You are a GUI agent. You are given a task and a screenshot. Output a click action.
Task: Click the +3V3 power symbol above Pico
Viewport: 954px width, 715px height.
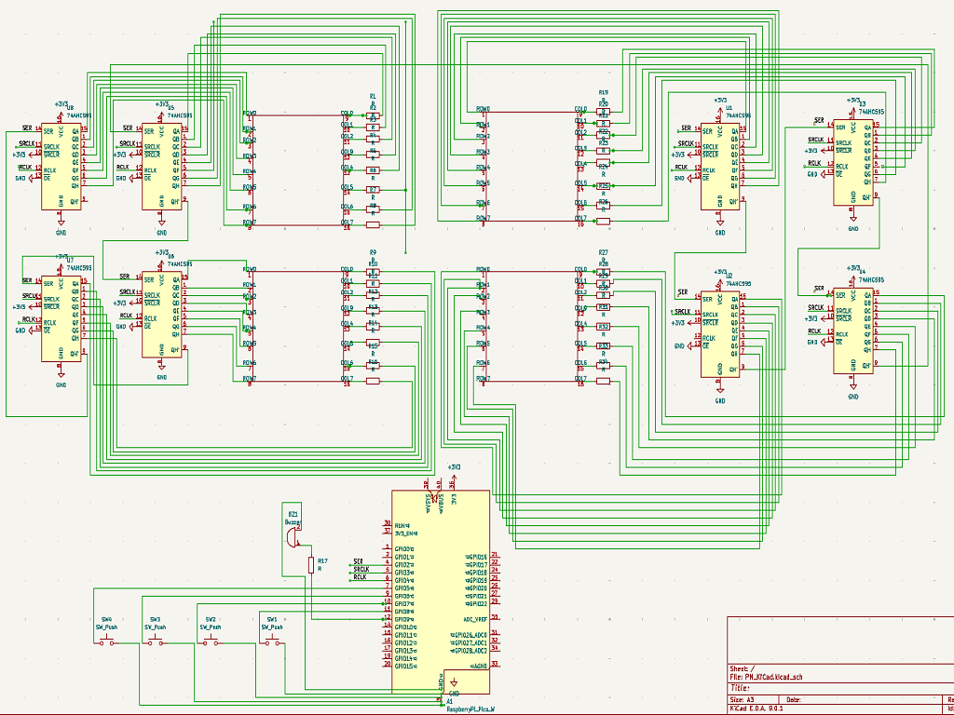pos(454,473)
